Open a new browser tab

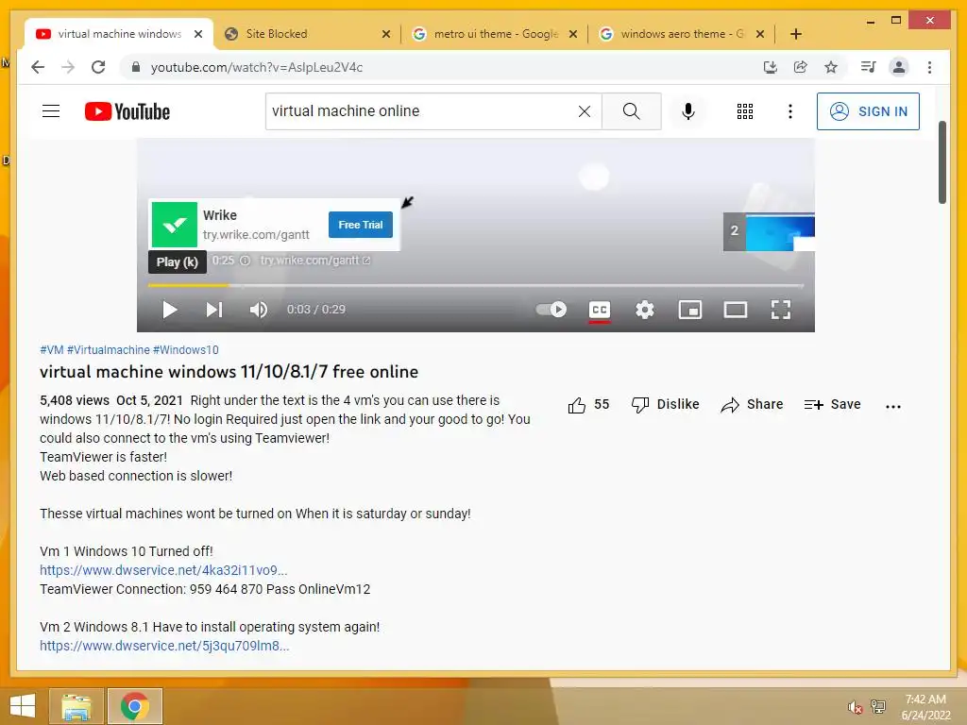[x=796, y=34]
